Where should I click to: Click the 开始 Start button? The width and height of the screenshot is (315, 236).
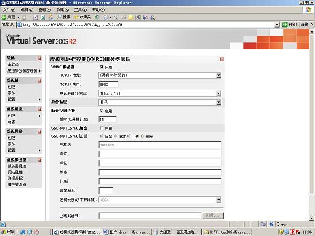tap(8, 232)
